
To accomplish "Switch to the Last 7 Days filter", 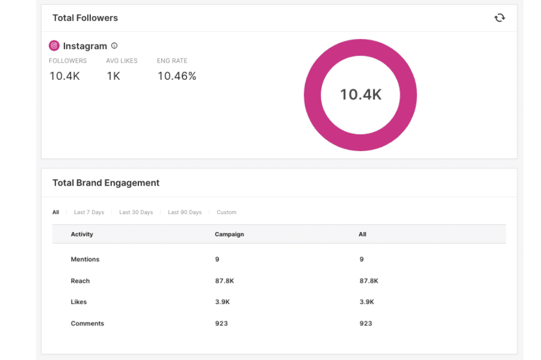I will click(89, 212).
